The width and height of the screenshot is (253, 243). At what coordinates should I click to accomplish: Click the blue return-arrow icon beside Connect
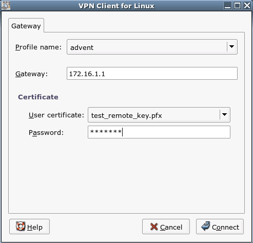205,226
